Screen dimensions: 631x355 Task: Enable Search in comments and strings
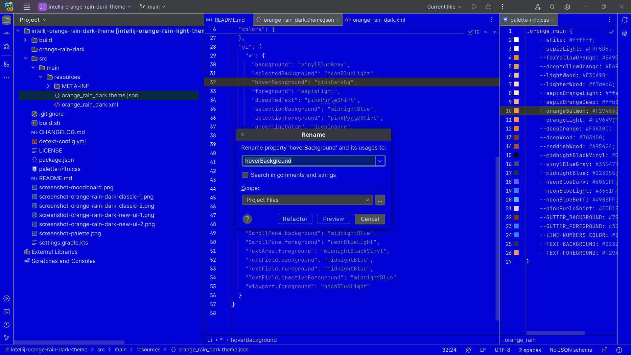coord(245,175)
